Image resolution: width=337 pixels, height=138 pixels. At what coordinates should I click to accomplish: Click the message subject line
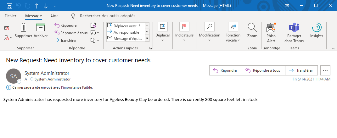(78, 60)
